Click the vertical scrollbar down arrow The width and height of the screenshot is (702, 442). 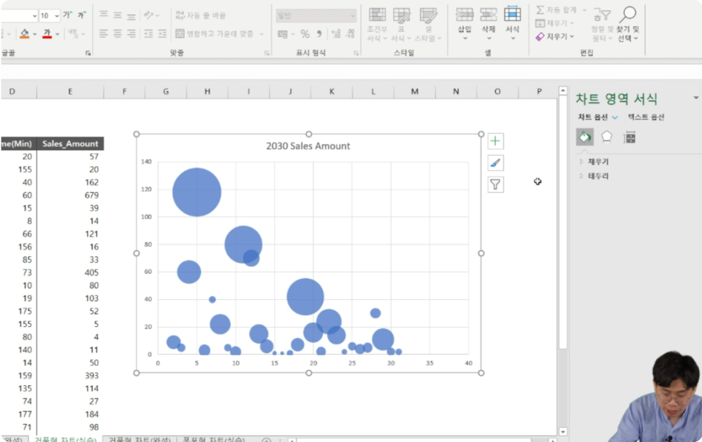[x=563, y=432]
